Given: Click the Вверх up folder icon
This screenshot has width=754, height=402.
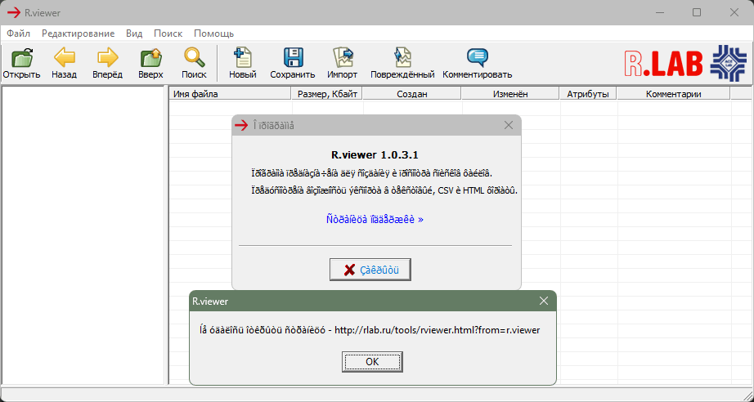Looking at the screenshot, I should pyautogui.click(x=150, y=59).
